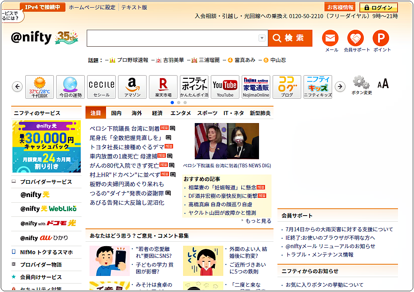Click the comment icon beside 村上HR headline
414x292 pixels.
tap(173, 175)
